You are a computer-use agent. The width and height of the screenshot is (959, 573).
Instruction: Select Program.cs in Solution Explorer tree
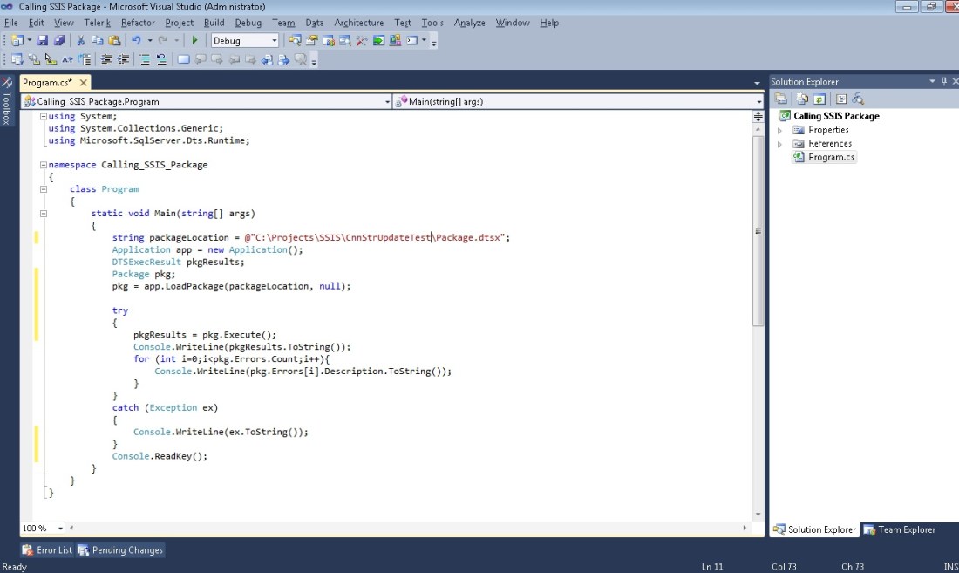(831, 157)
